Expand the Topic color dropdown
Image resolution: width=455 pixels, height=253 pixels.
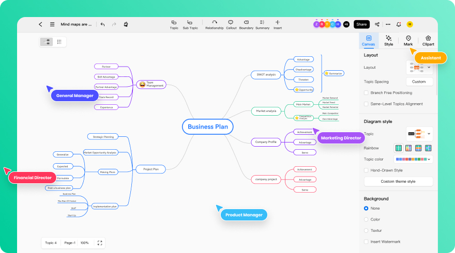413,159
